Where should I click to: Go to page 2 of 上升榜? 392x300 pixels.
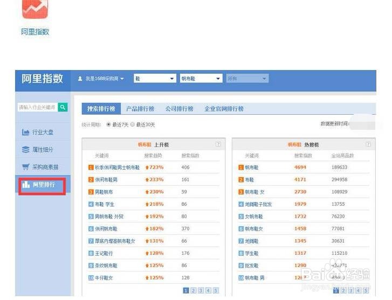tap(193, 290)
